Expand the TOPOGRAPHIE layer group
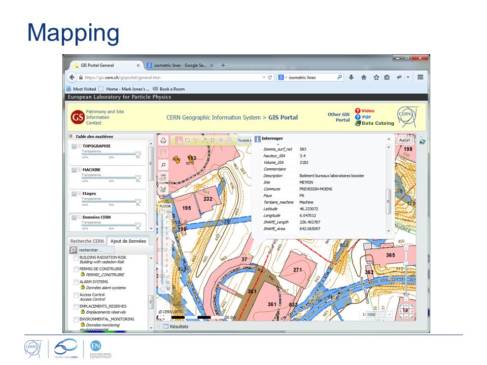The image size is (487, 365). [x=80, y=146]
